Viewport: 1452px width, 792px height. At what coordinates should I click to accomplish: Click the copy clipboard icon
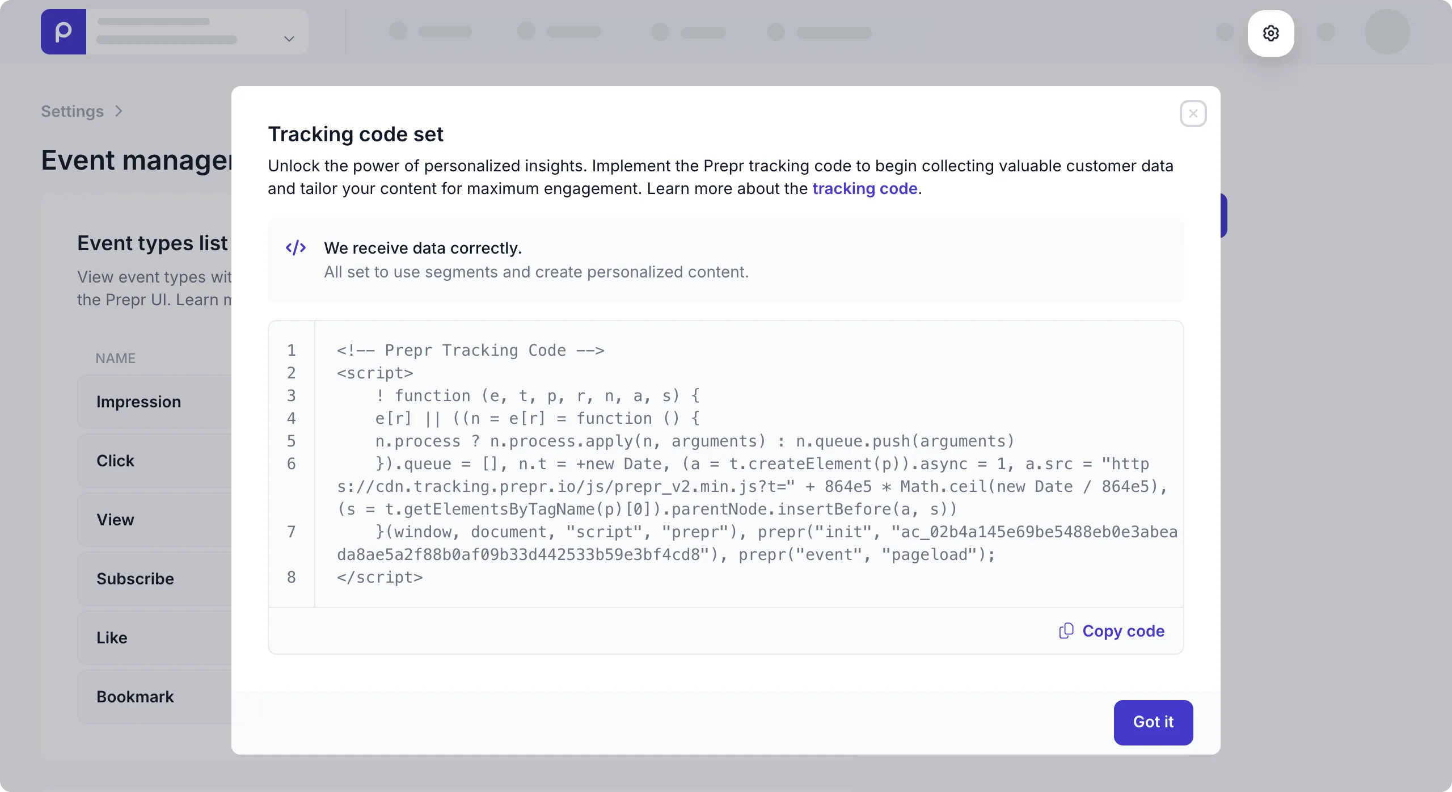click(1066, 631)
